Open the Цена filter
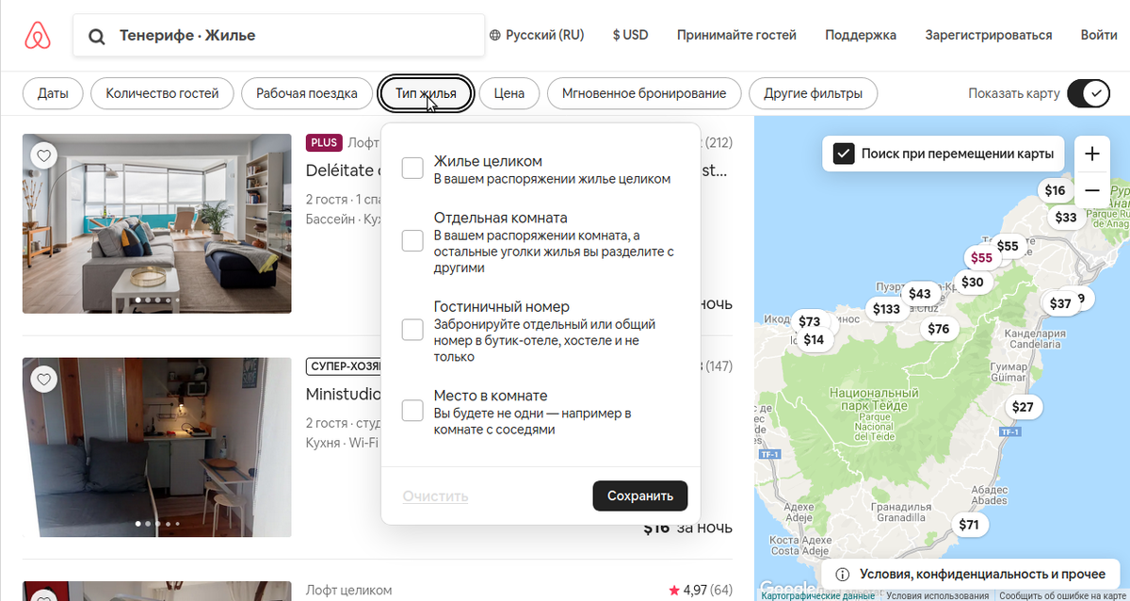1130x601 pixels. [x=508, y=93]
